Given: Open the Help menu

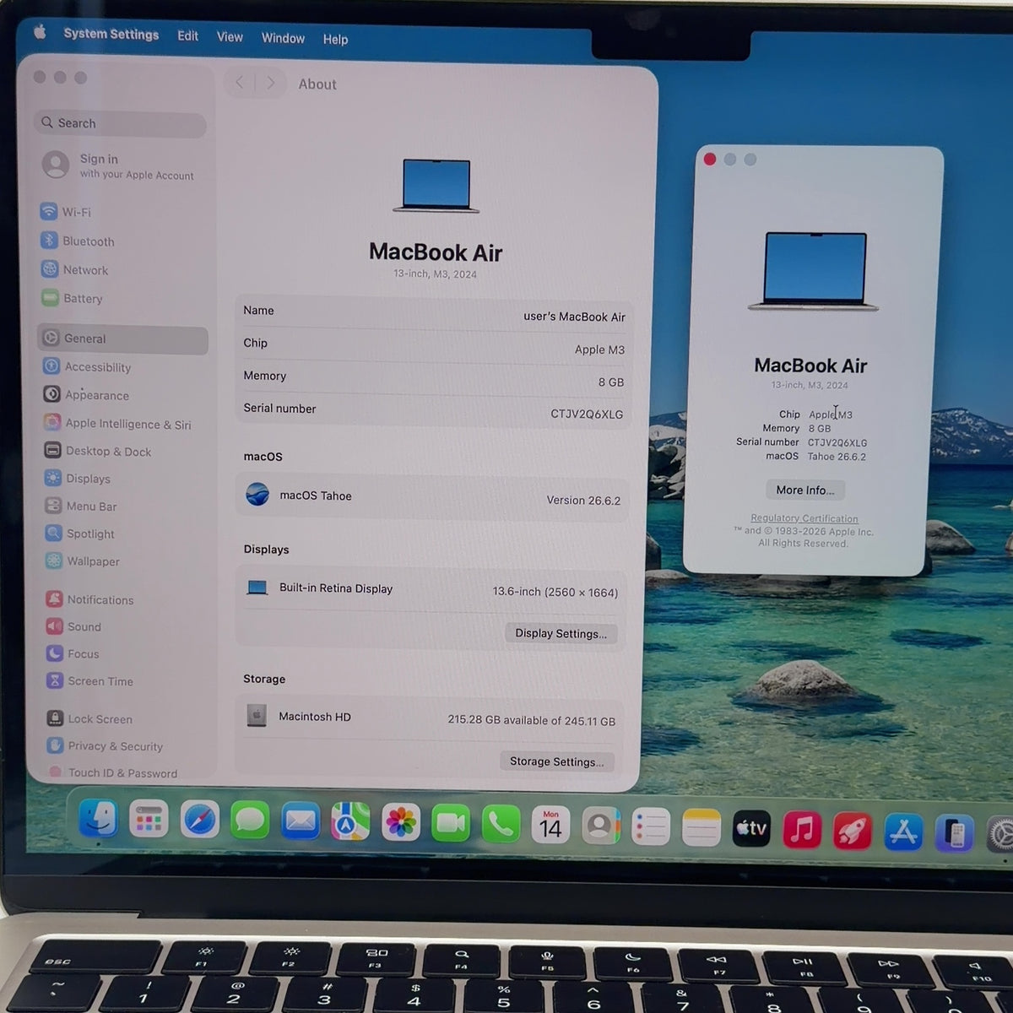Looking at the screenshot, I should point(335,39).
